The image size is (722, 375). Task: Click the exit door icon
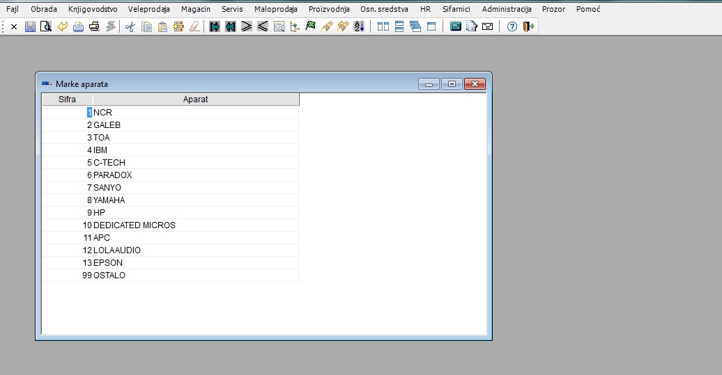click(528, 26)
